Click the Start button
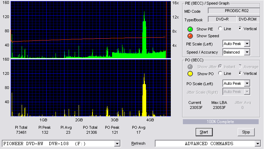264x149 pixels. point(204,132)
